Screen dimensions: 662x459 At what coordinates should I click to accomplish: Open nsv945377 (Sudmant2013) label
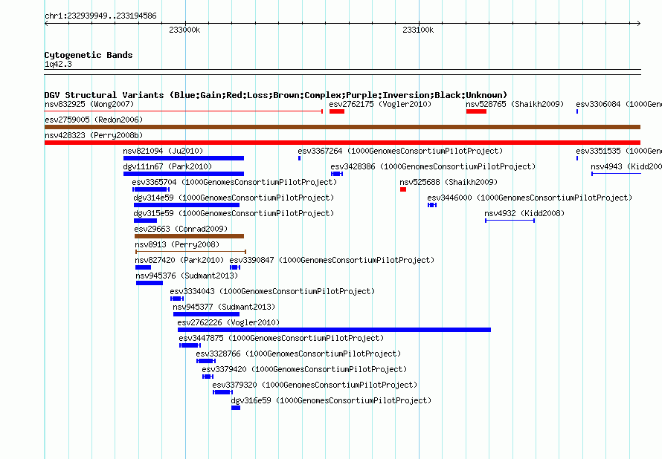coord(224,307)
